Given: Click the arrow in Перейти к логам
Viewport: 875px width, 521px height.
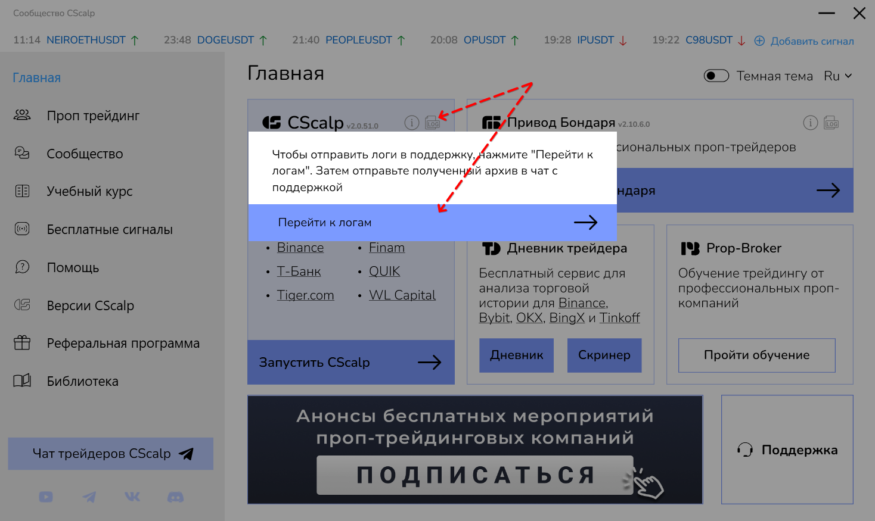Looking at the screenshot, I should 585,222.
